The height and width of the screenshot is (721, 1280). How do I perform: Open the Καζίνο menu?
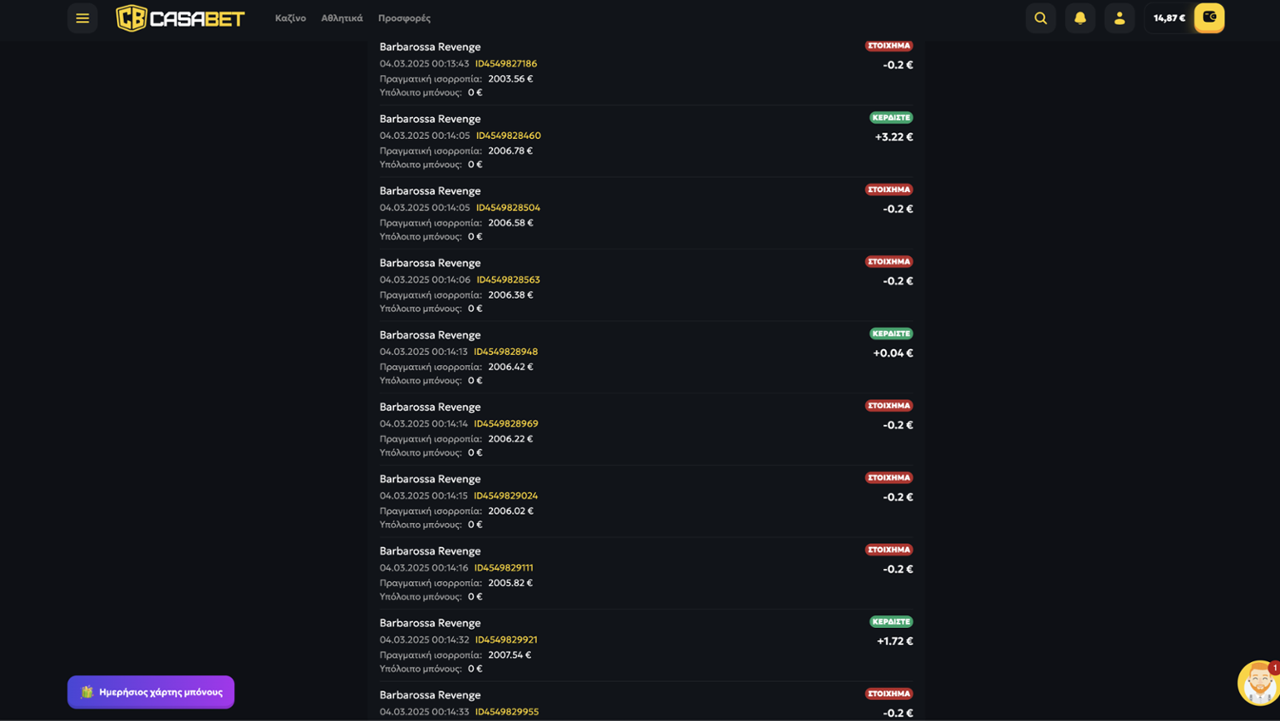290,18
